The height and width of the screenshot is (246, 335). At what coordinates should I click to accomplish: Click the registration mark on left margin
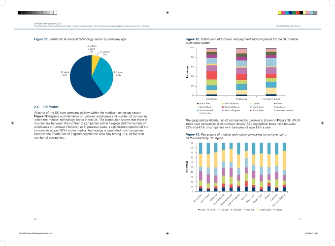[x=13, y=123]
